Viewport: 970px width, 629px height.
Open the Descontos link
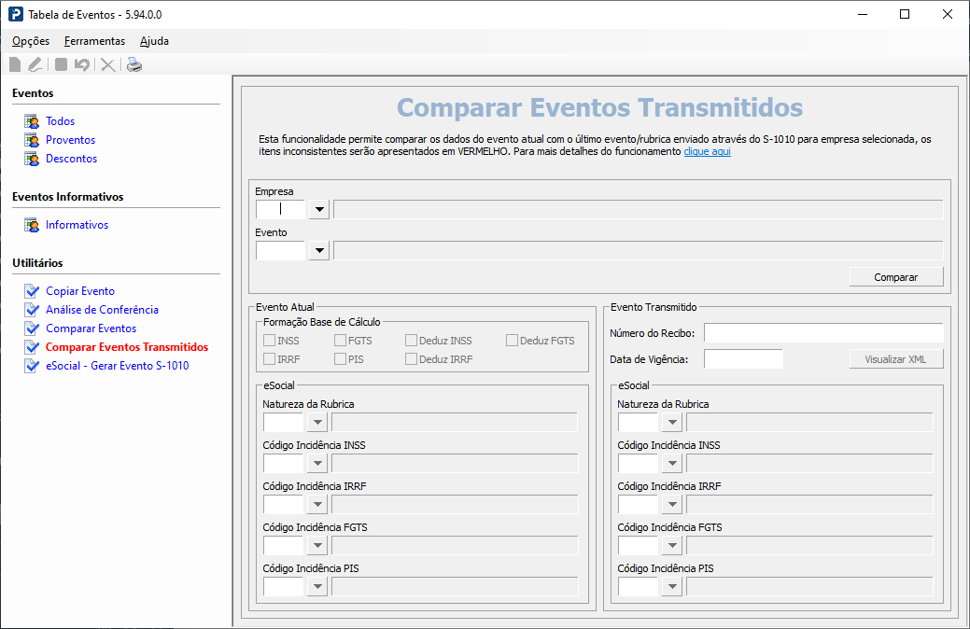(x=71, y=159)
